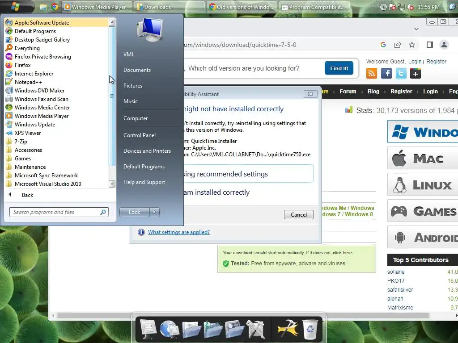Screen dimensions: 458x343
Task: Expand the Games folder in program list
Action: coord(56,159)
